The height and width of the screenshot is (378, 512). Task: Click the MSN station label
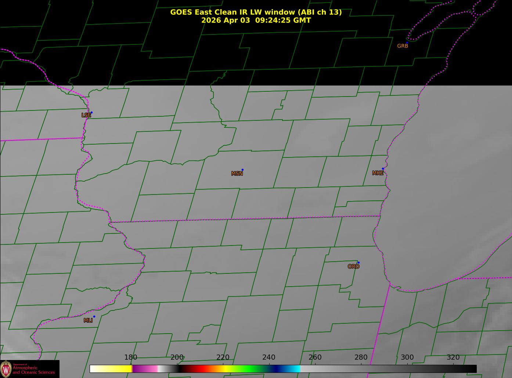point(237,174)
